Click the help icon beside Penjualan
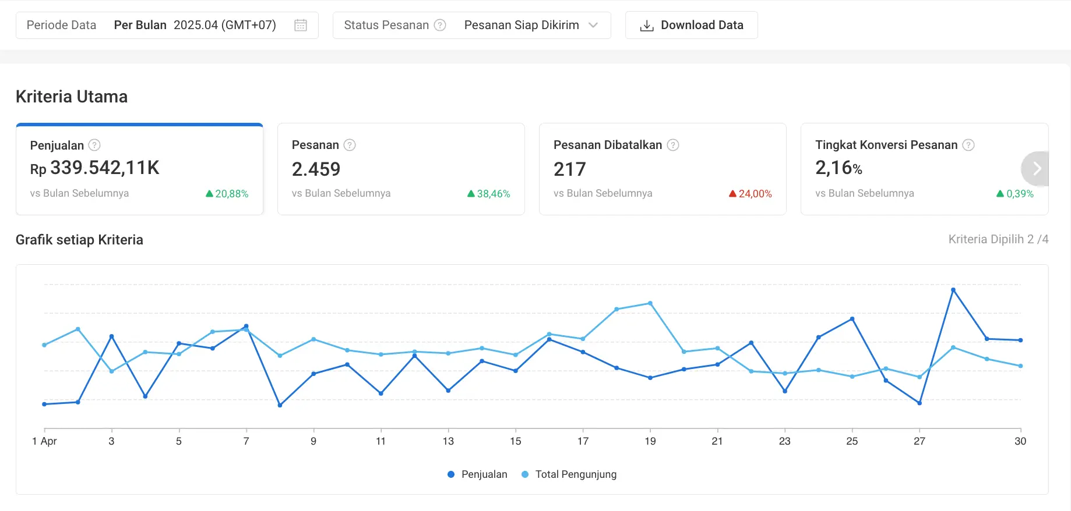Image resolution: width=1071 pixels, height=511 pixels. [94, 145]
